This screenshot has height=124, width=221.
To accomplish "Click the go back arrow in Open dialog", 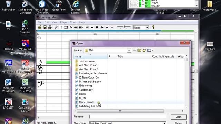I will (134, 50).
